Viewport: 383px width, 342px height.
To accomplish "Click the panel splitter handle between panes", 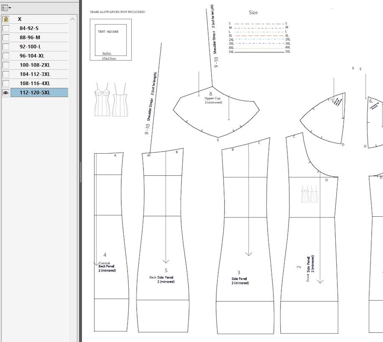I will 81,172.
